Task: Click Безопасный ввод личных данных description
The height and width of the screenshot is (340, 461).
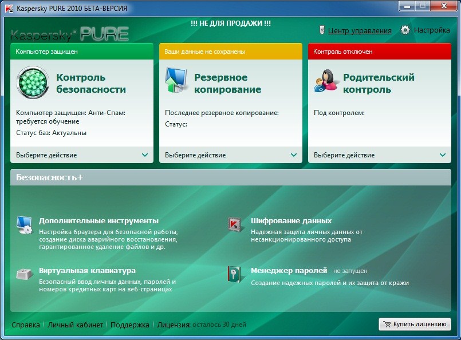Action: [107, 286]
